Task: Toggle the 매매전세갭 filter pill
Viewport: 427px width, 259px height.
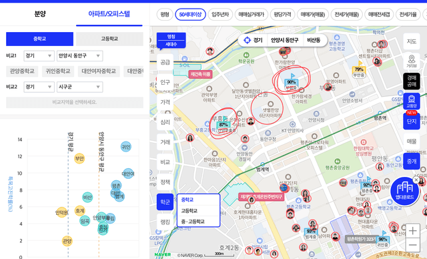Action: (379, 15)
